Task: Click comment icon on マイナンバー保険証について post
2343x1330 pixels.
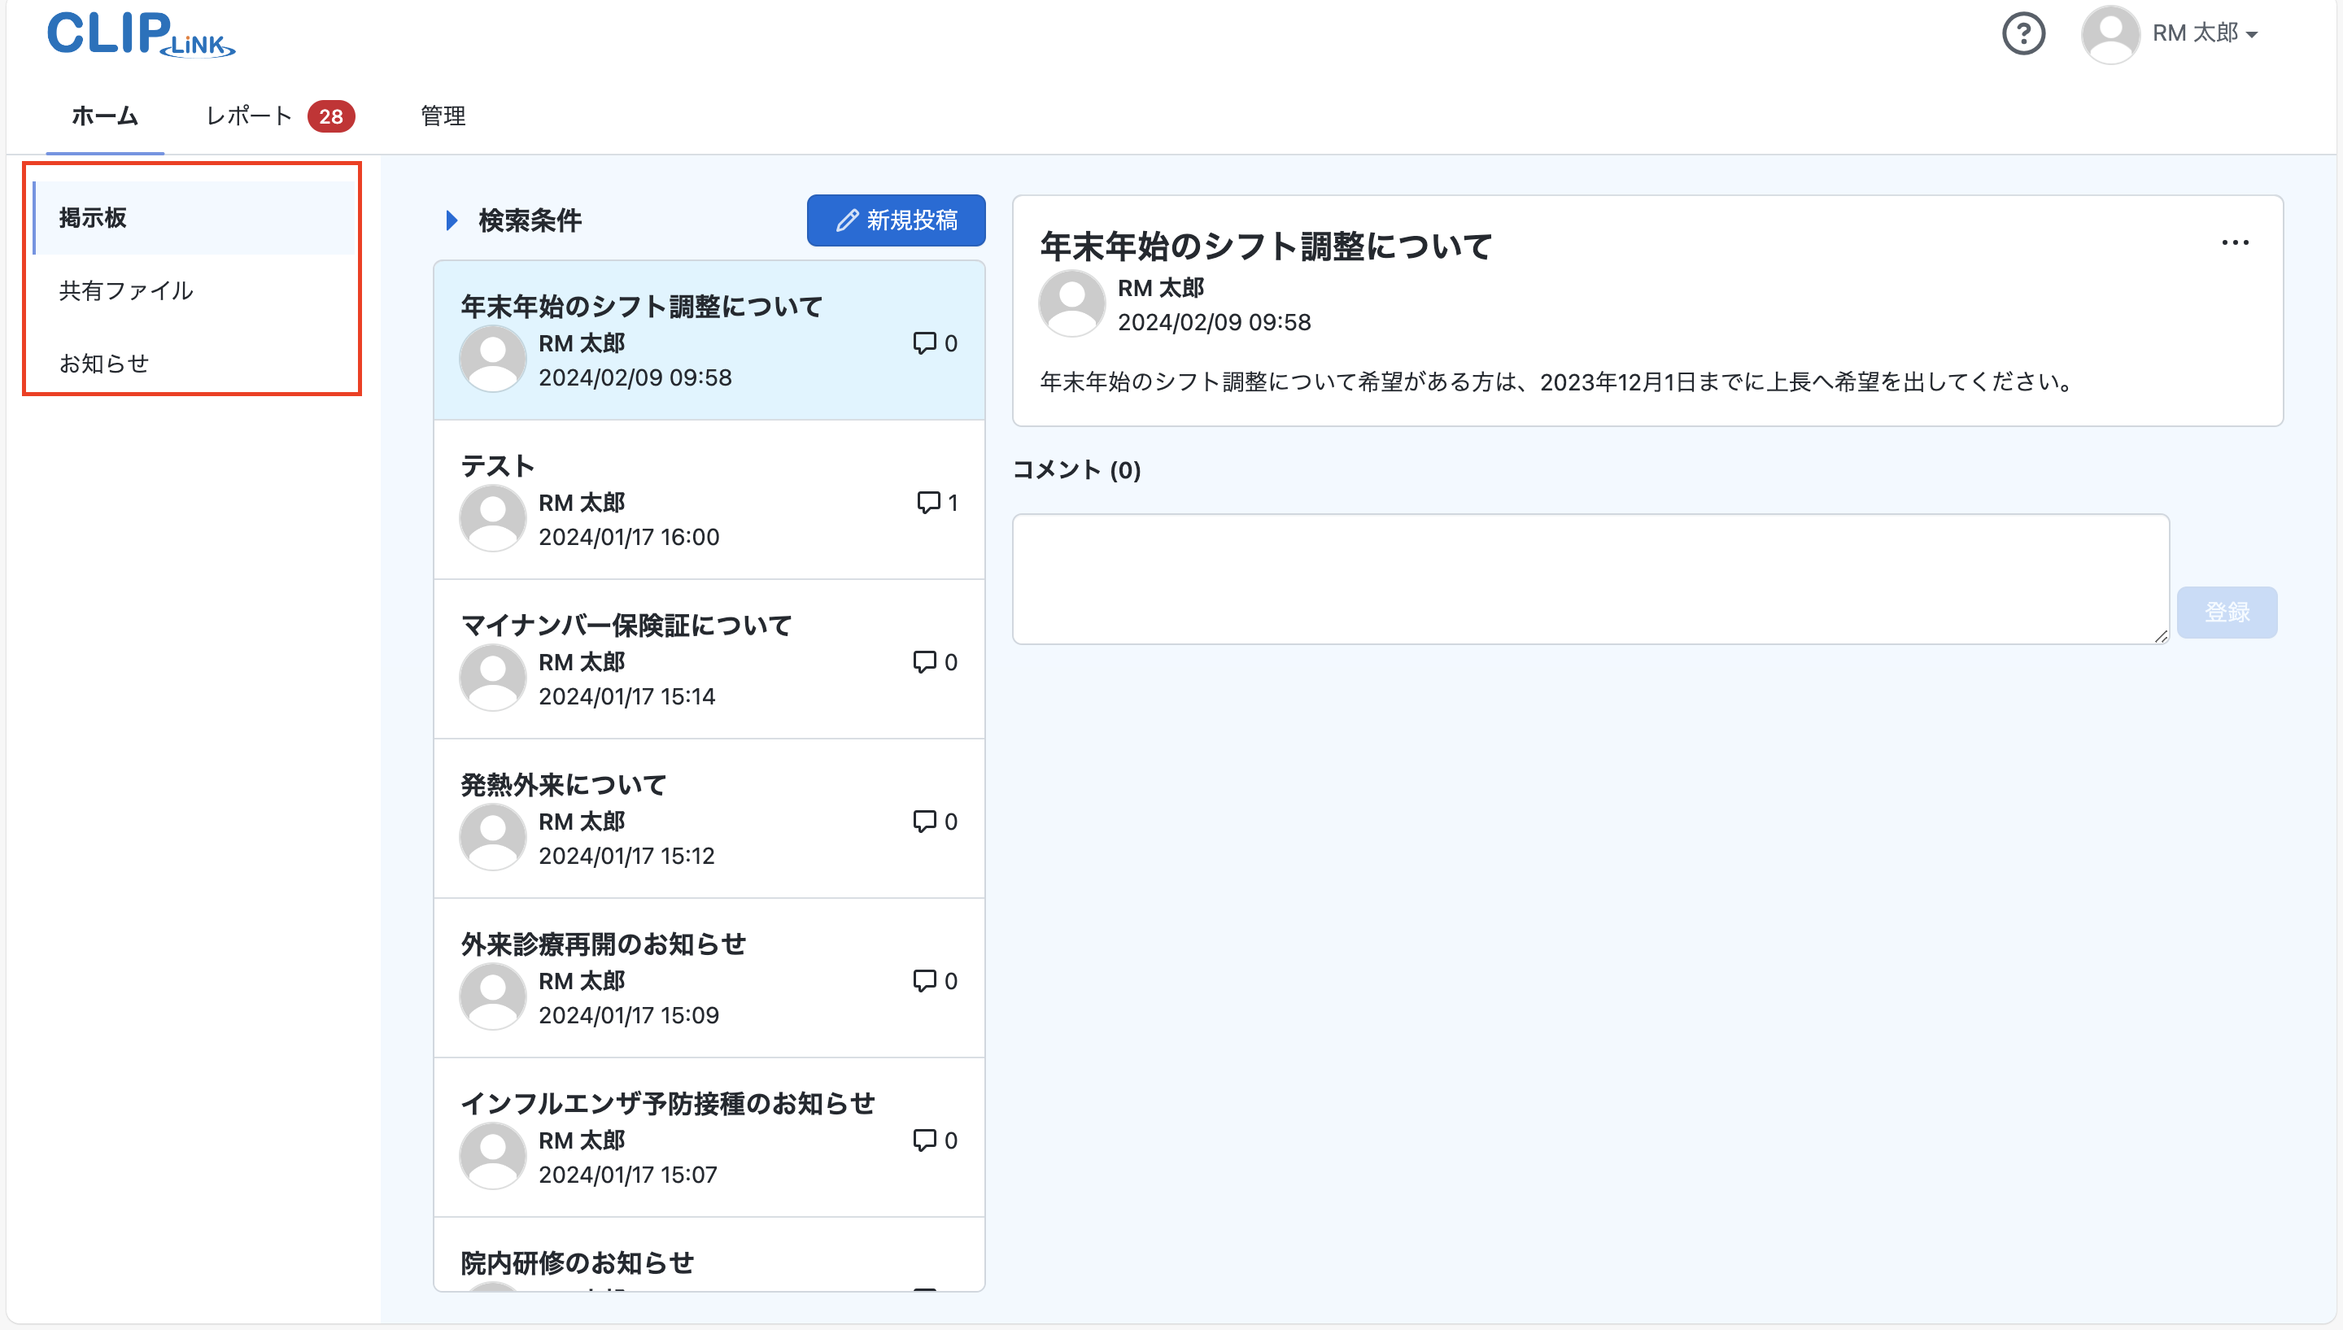Action: pos(924,661)
